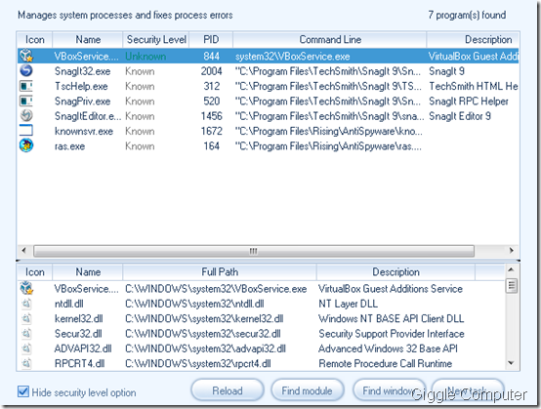Click the SnagPriv.exe process icon
Viewport: 541px width, 409px height.
click(26, 101)
